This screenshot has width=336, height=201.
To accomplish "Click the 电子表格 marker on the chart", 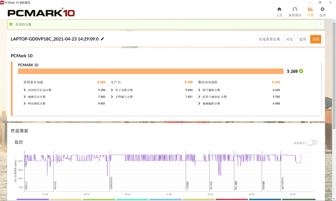I will coord(211,186).
